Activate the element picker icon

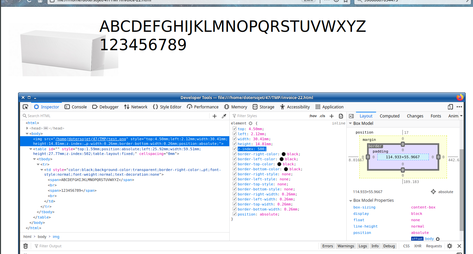(x=25, y=107)
